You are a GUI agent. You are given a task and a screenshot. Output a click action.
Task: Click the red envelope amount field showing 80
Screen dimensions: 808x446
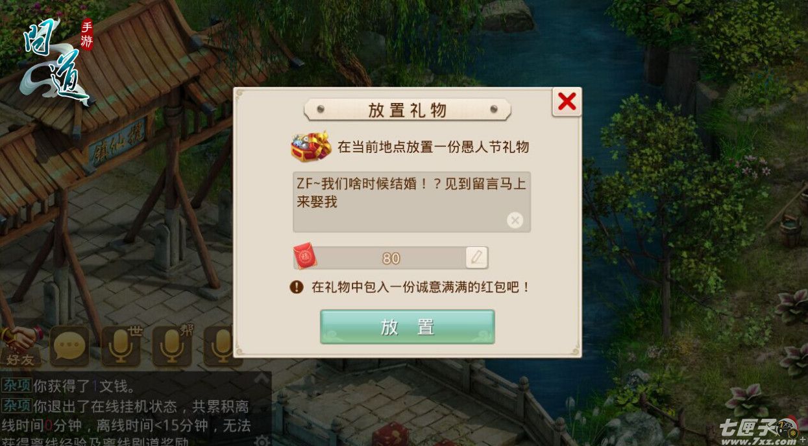click(x=391, y=257)
